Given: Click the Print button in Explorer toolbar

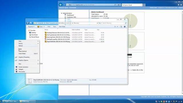Looking at the screenshot, I should coord(49,27).
